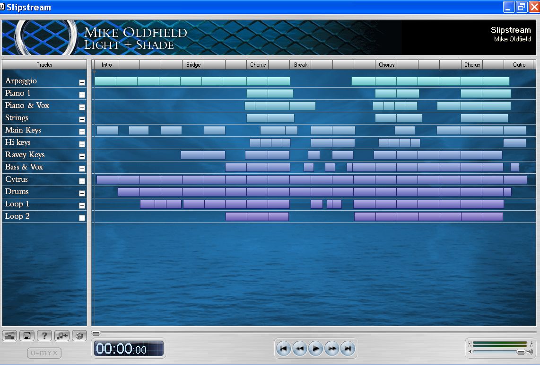Image resolution: width=540 pixels, height=365 pixels.
Task: Click the plus beside Main Keys
Action: click(82, 132)
